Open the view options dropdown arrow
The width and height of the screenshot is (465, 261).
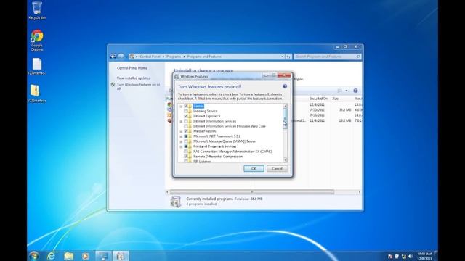[x=346, y=91]
